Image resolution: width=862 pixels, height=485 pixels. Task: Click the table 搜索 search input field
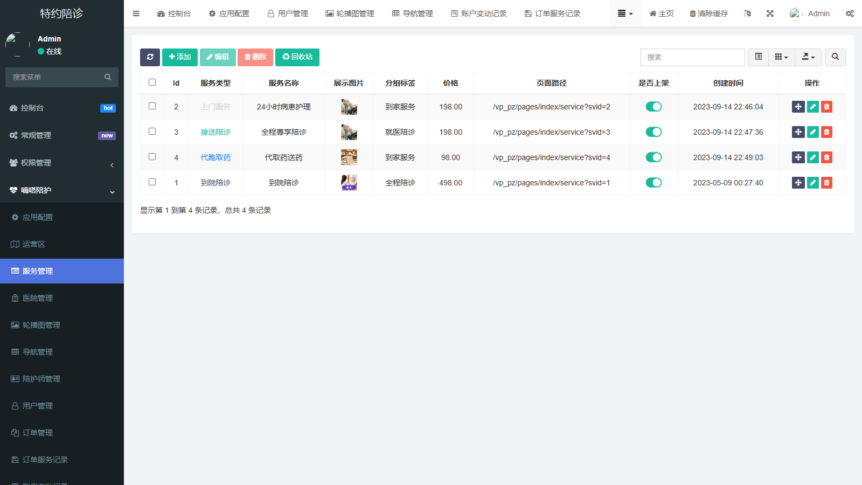click(692, 57)
